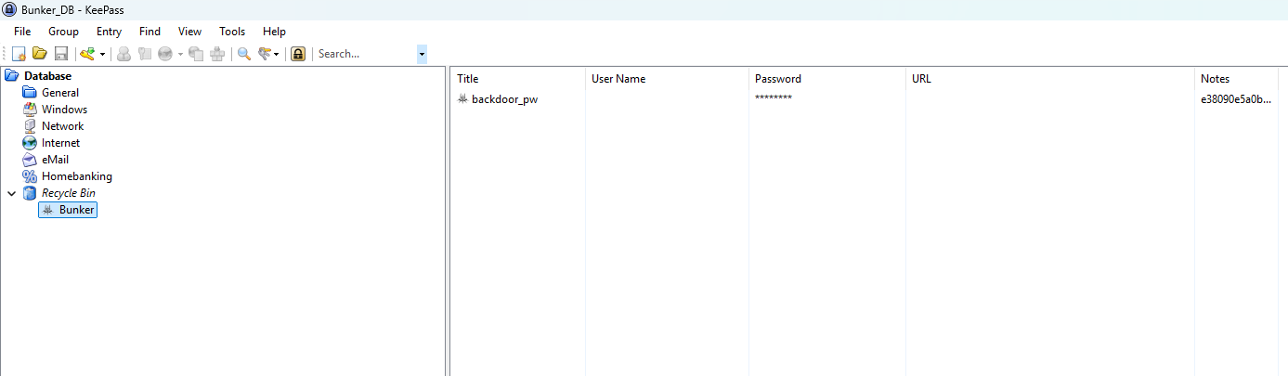1288x376 pixels.
Task: Click the Add Entry key icon
Action: coord(88,54)
